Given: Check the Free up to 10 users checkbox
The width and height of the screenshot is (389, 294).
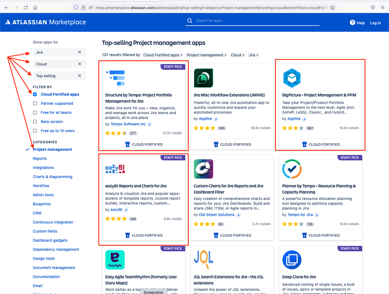Looking at the screenshot, I should pyautogui.click(x=35, y=130).
